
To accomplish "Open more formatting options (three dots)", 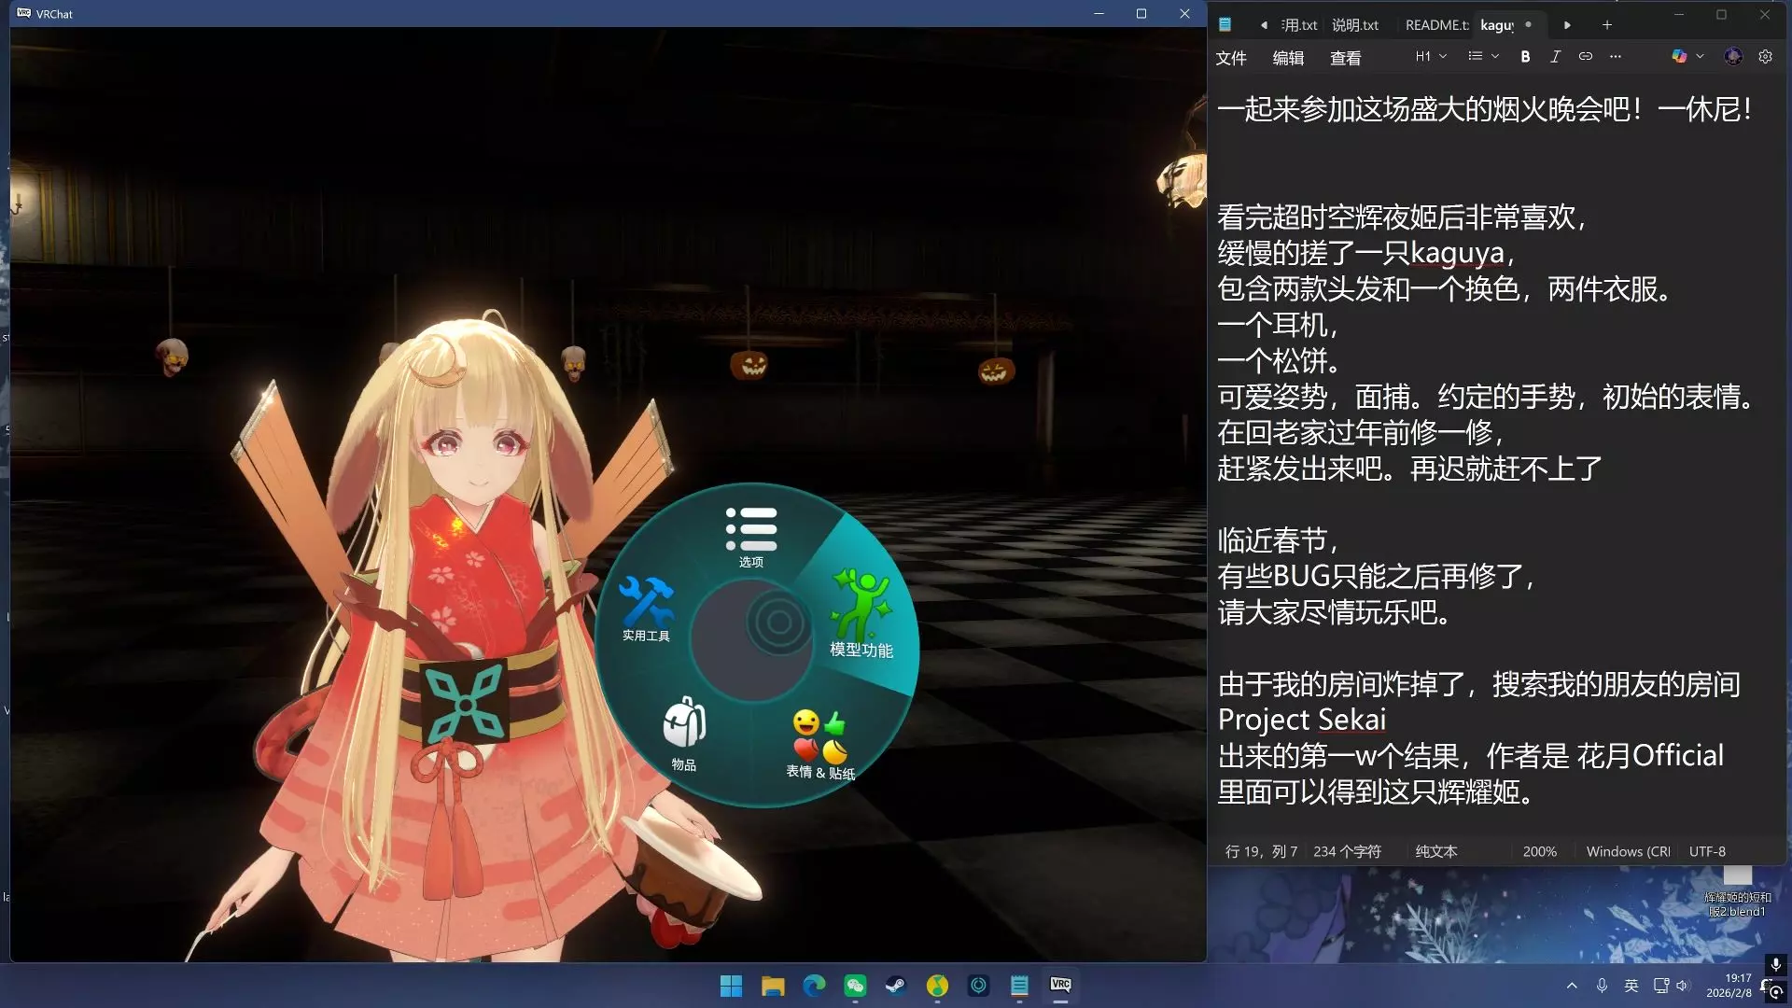I will coord(1616,57).
